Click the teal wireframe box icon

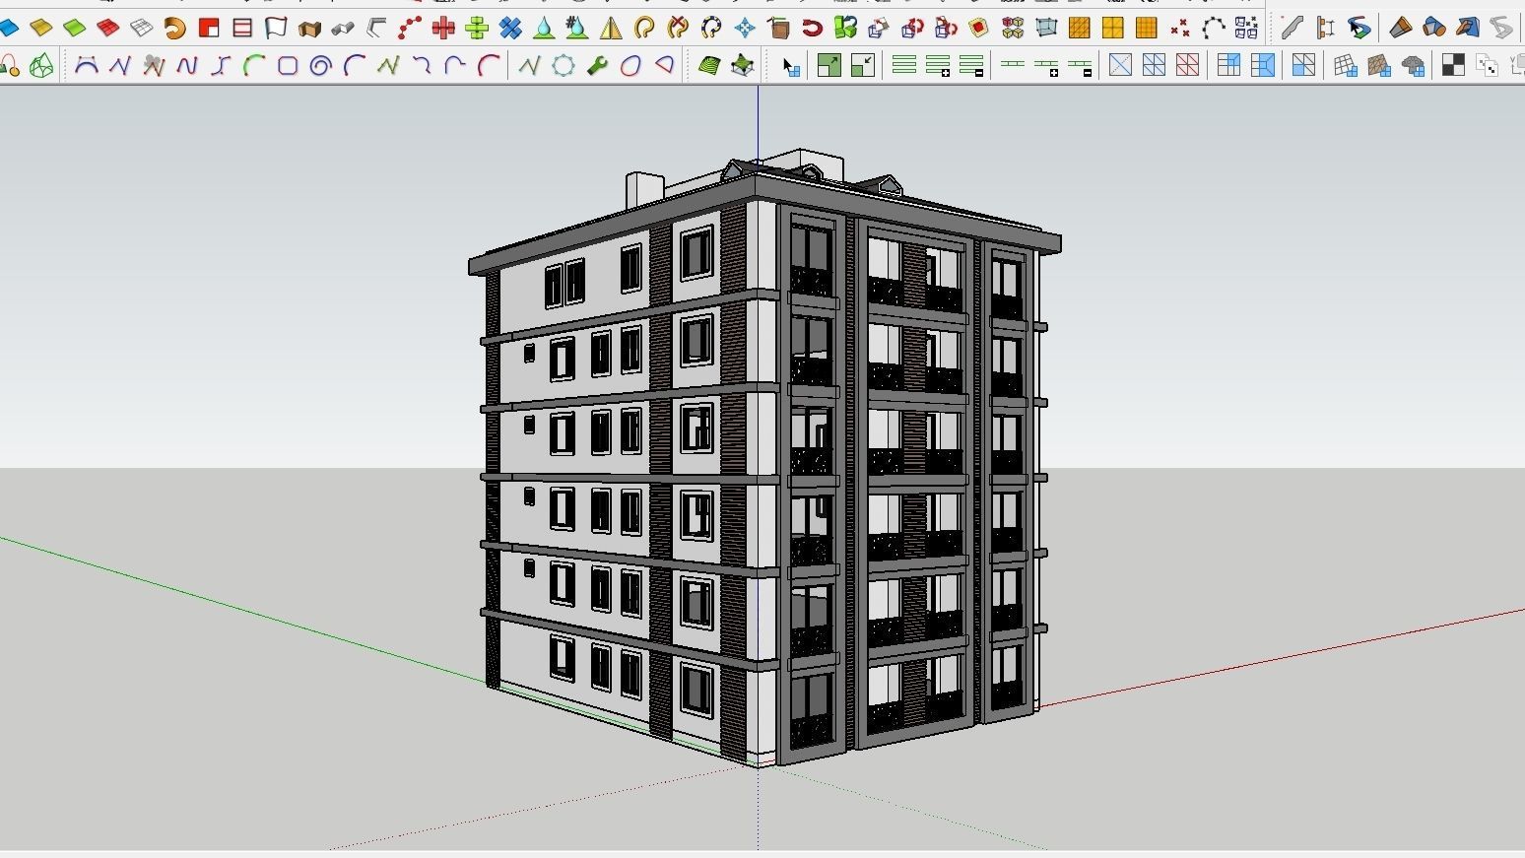pyautogui.click(x=1046, y=28)
